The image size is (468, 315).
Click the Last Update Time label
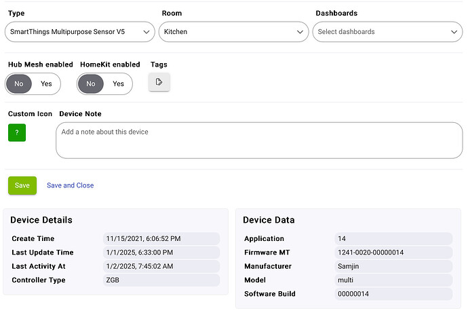click(43, 253)
